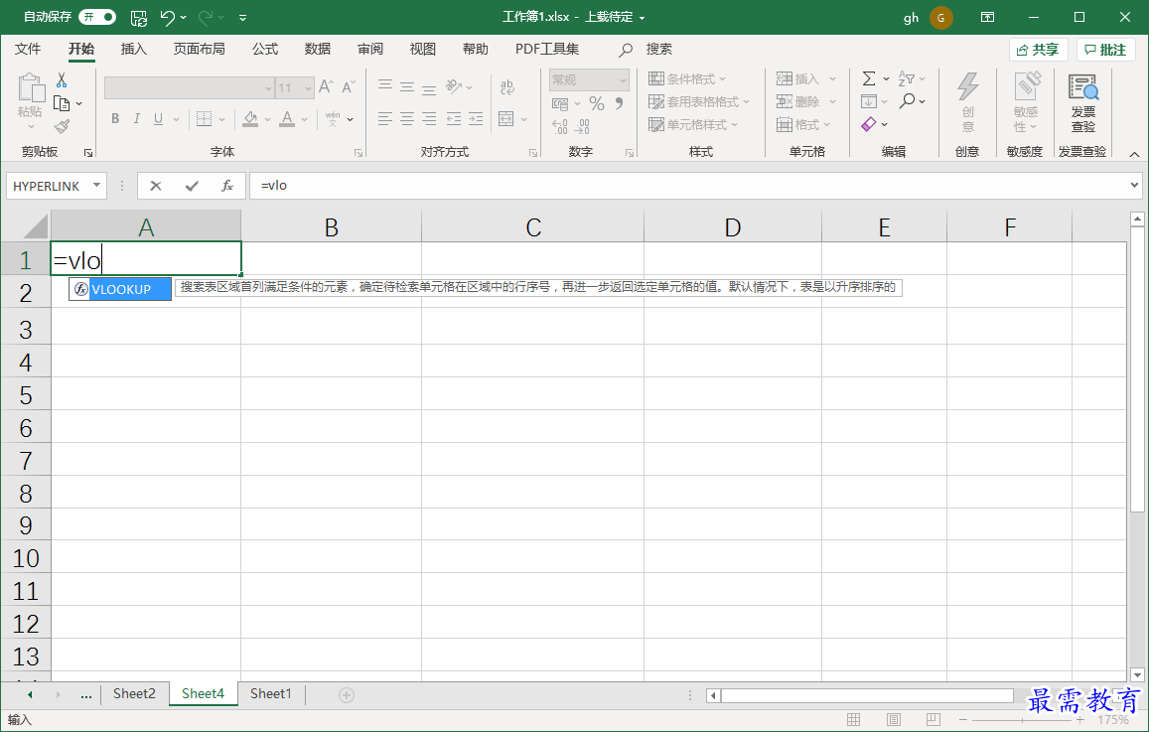Viewport: 1149px width, 732px height.
Task: Open 条件格式 conditional formatting
Action: (x=687, y=78)
